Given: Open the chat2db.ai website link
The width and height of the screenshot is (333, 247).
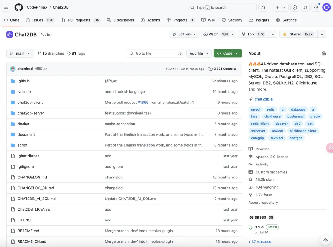Looking at the screenshot, I should click(264, 99).
